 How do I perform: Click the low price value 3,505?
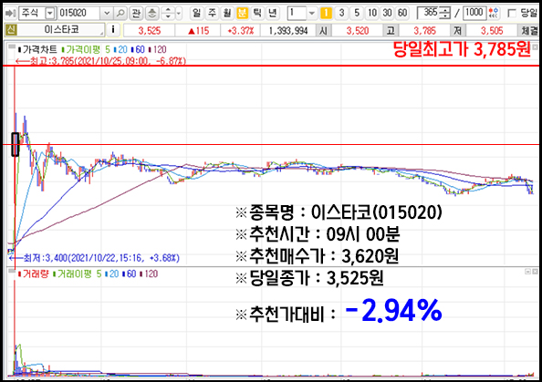point(492,31)
